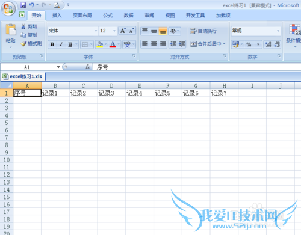This screenshot has height=235, width=301.
Task: Decrease indent
Action: point(173,44)
